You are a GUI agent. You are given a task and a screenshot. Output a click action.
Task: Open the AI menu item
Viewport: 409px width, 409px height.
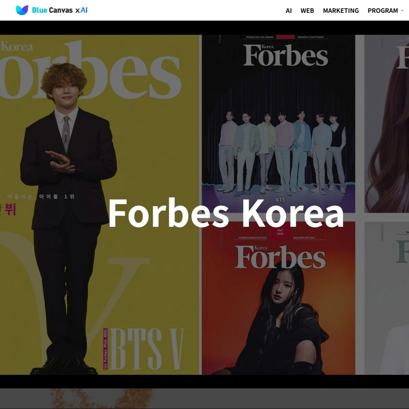coord(288,10)
